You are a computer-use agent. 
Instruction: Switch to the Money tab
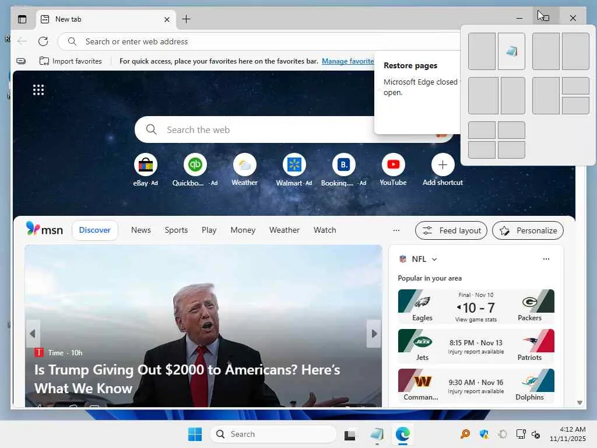tap(243, 230)
